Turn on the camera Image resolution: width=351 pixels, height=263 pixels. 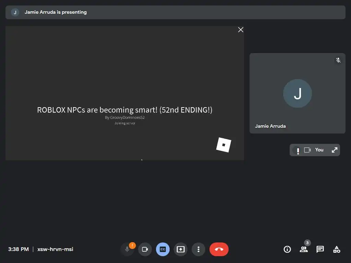(x=145, y=249)
